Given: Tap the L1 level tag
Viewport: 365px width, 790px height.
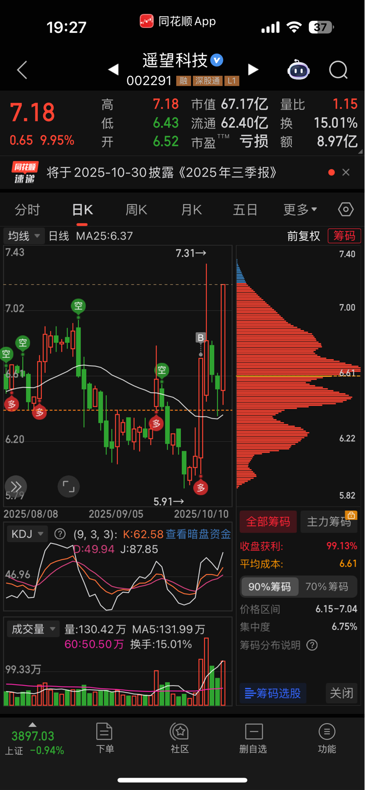Looking at the screenshot, I should pos(232,81).
